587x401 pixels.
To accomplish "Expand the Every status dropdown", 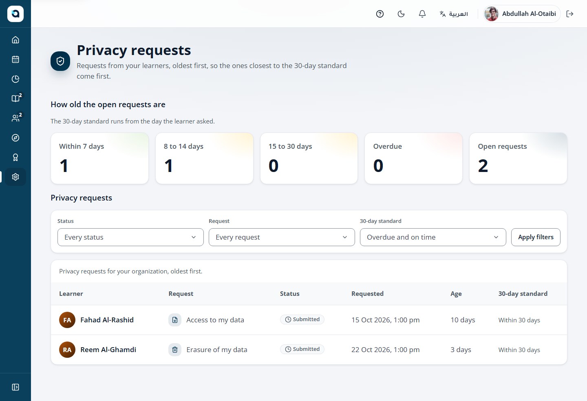I will [130, 237].
